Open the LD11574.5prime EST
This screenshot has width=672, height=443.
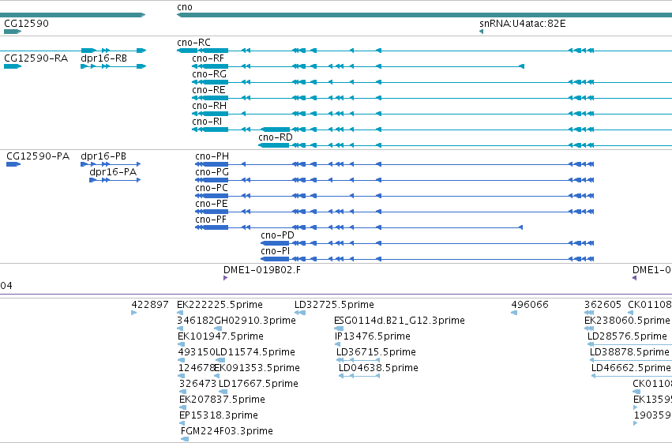[x=220, y=360]
